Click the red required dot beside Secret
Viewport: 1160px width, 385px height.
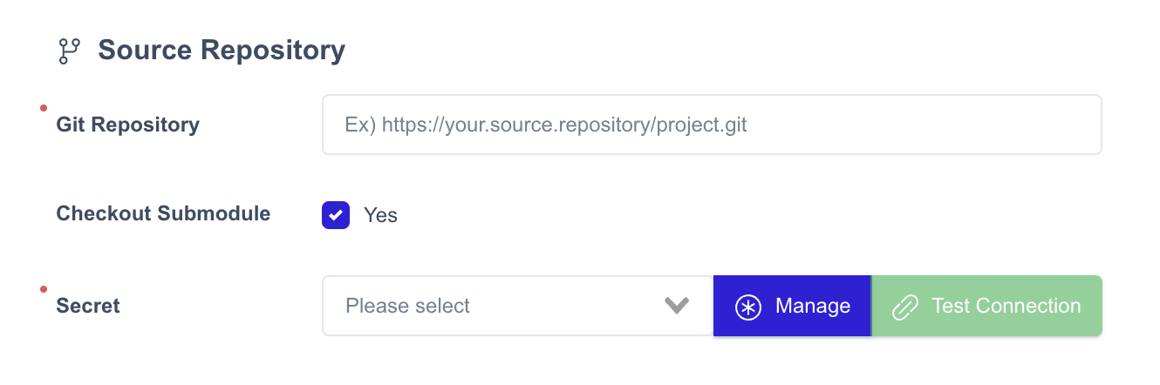click(x=43, y=289)
